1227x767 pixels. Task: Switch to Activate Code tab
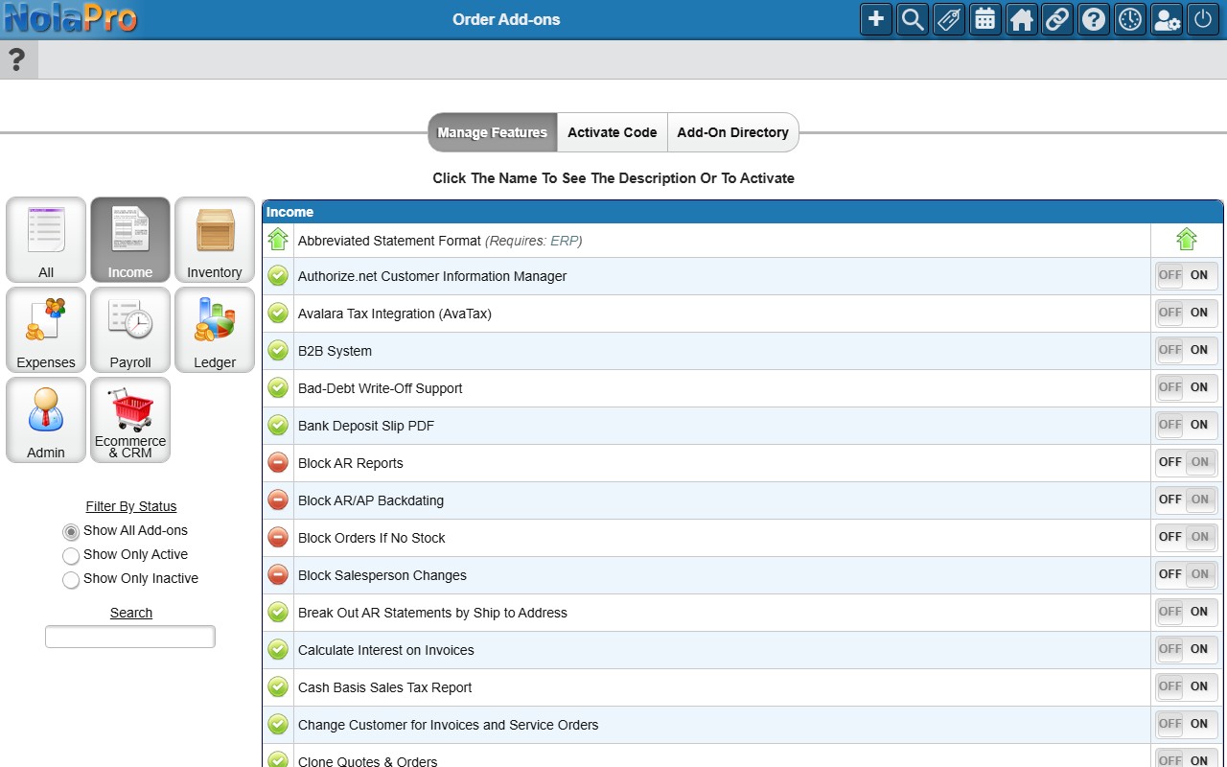click(x=613, y=132)
